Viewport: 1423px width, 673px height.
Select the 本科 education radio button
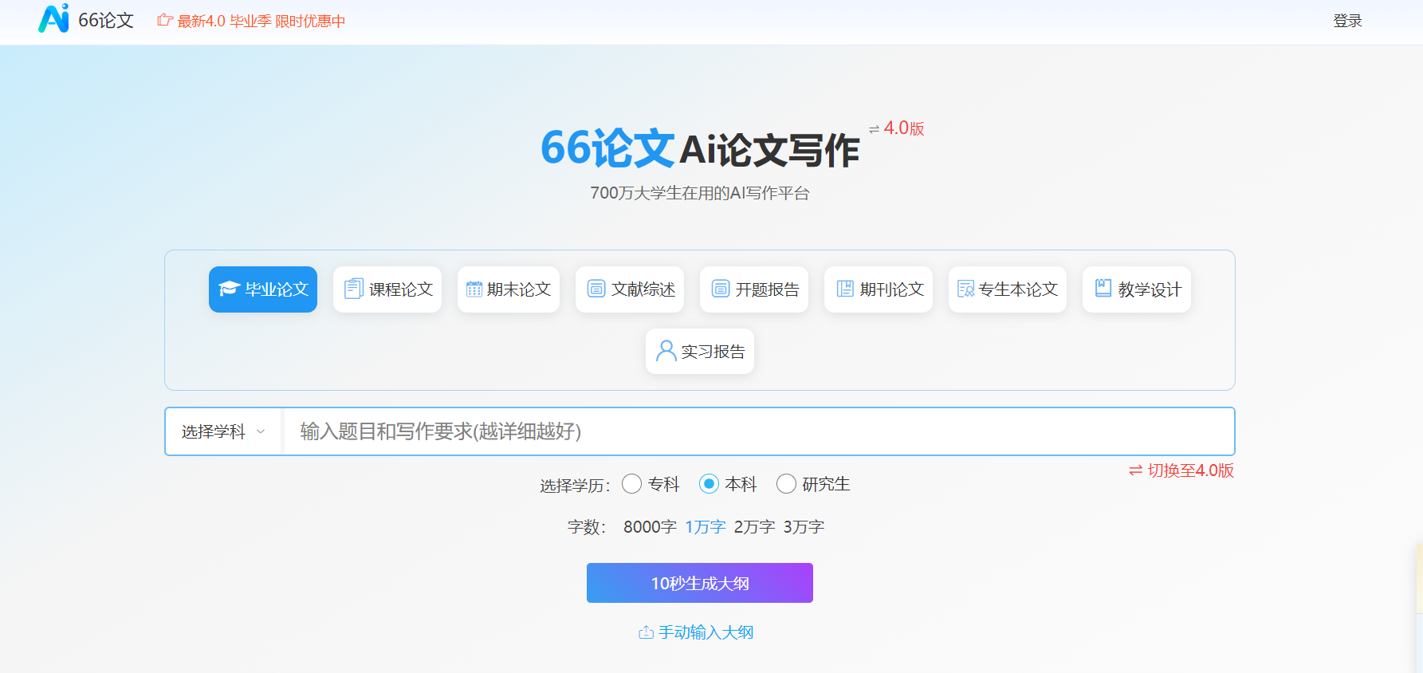pyautogui.click(x=709, y=484)
